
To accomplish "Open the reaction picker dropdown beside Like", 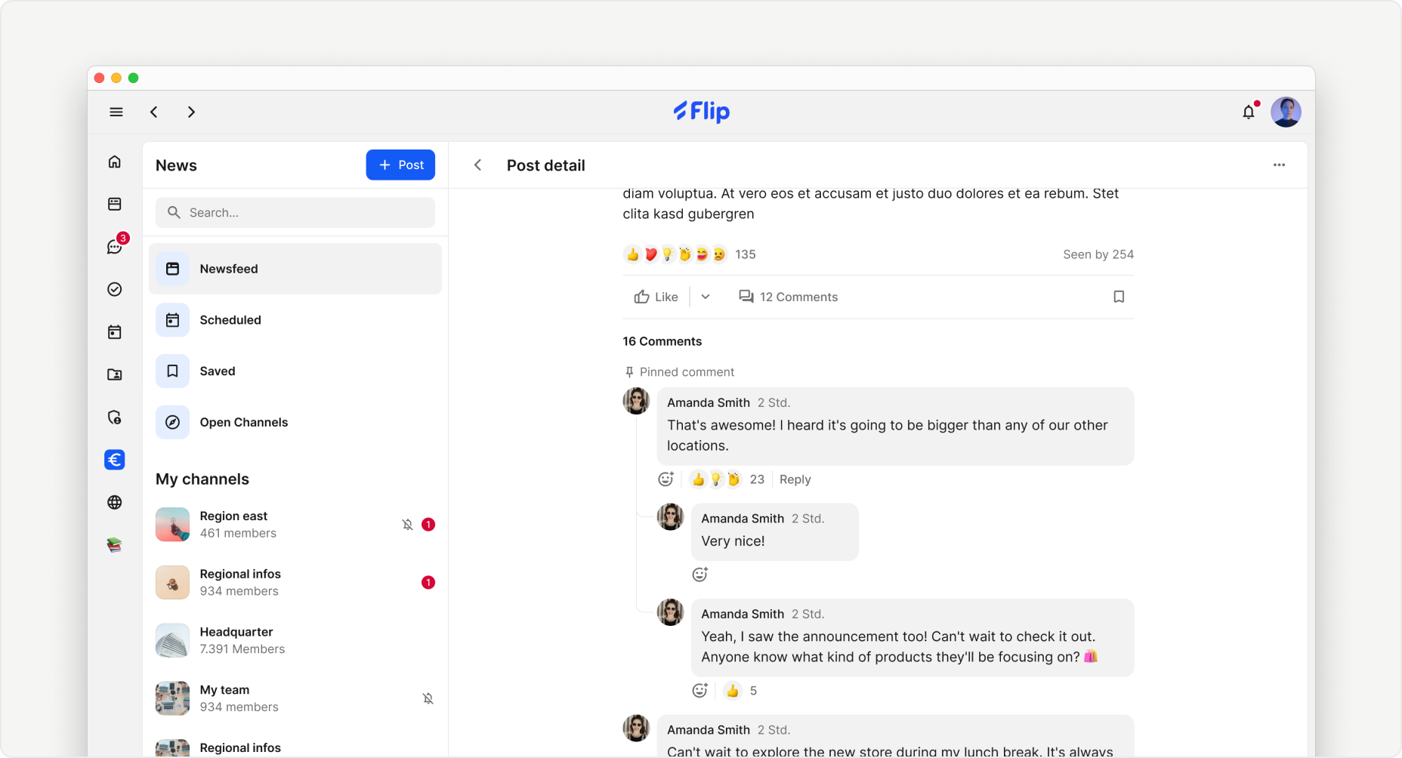I will tap(705, 297).
